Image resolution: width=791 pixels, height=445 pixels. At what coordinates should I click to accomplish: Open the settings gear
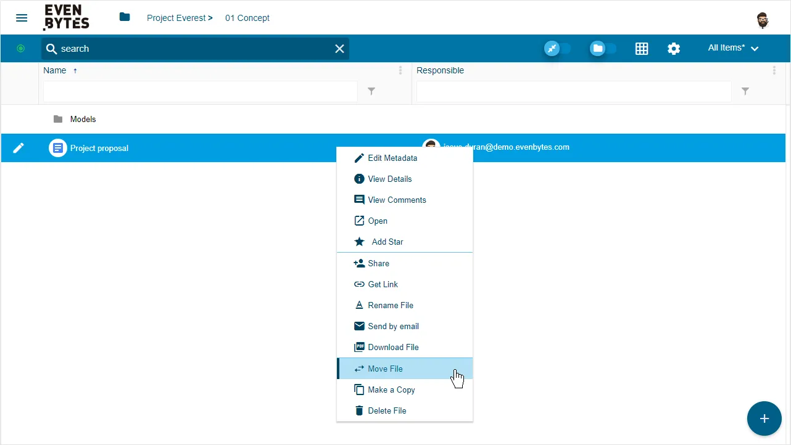674,49
